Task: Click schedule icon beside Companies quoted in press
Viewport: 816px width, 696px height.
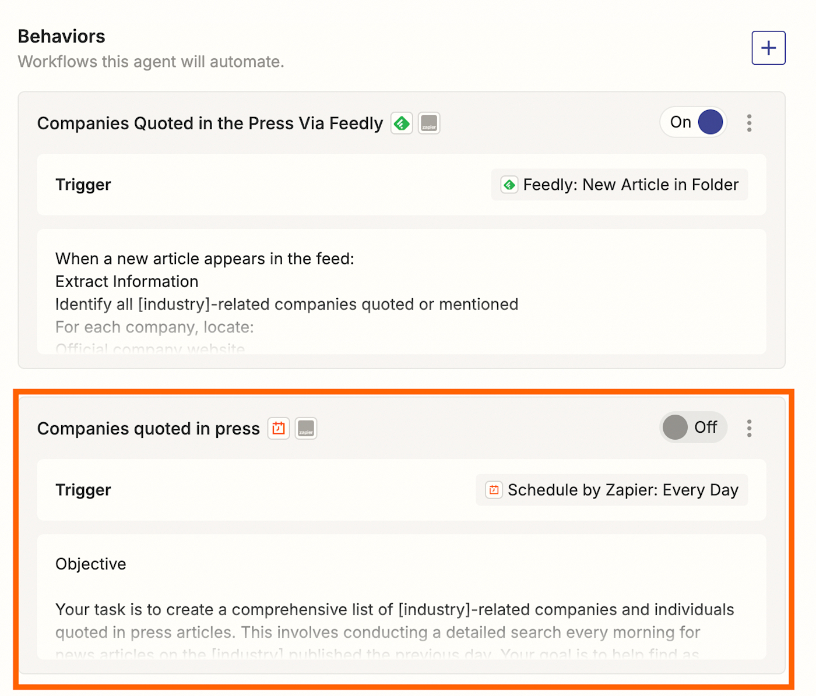Action: pos(279,429)
